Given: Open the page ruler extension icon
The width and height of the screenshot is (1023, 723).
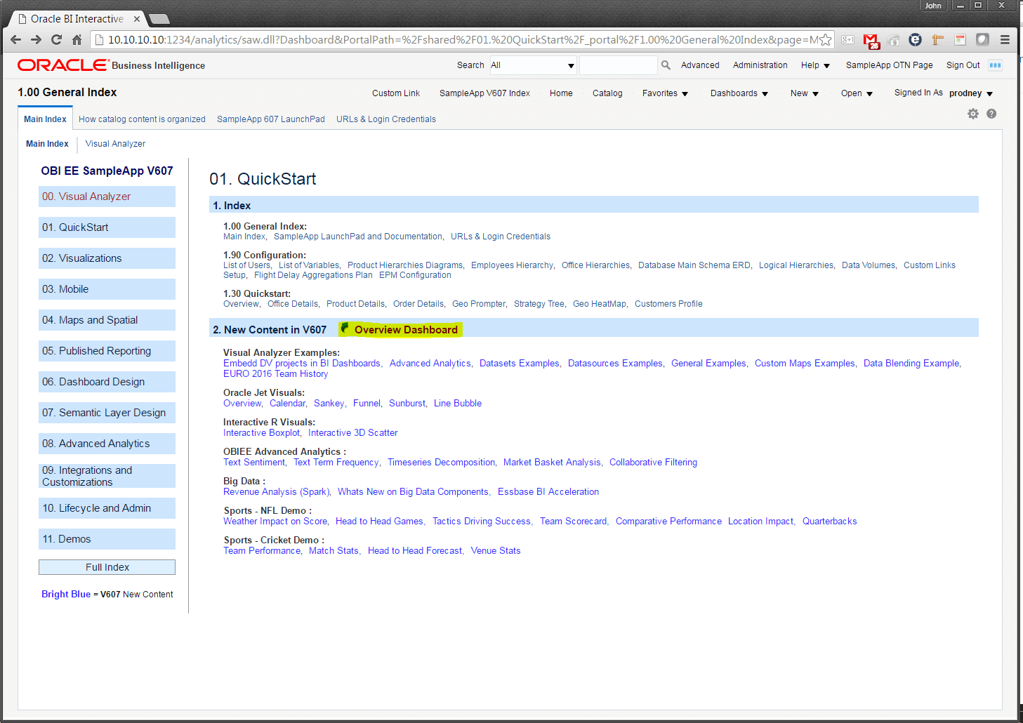Looking at the screenshot, I should (x=937, y=40).
